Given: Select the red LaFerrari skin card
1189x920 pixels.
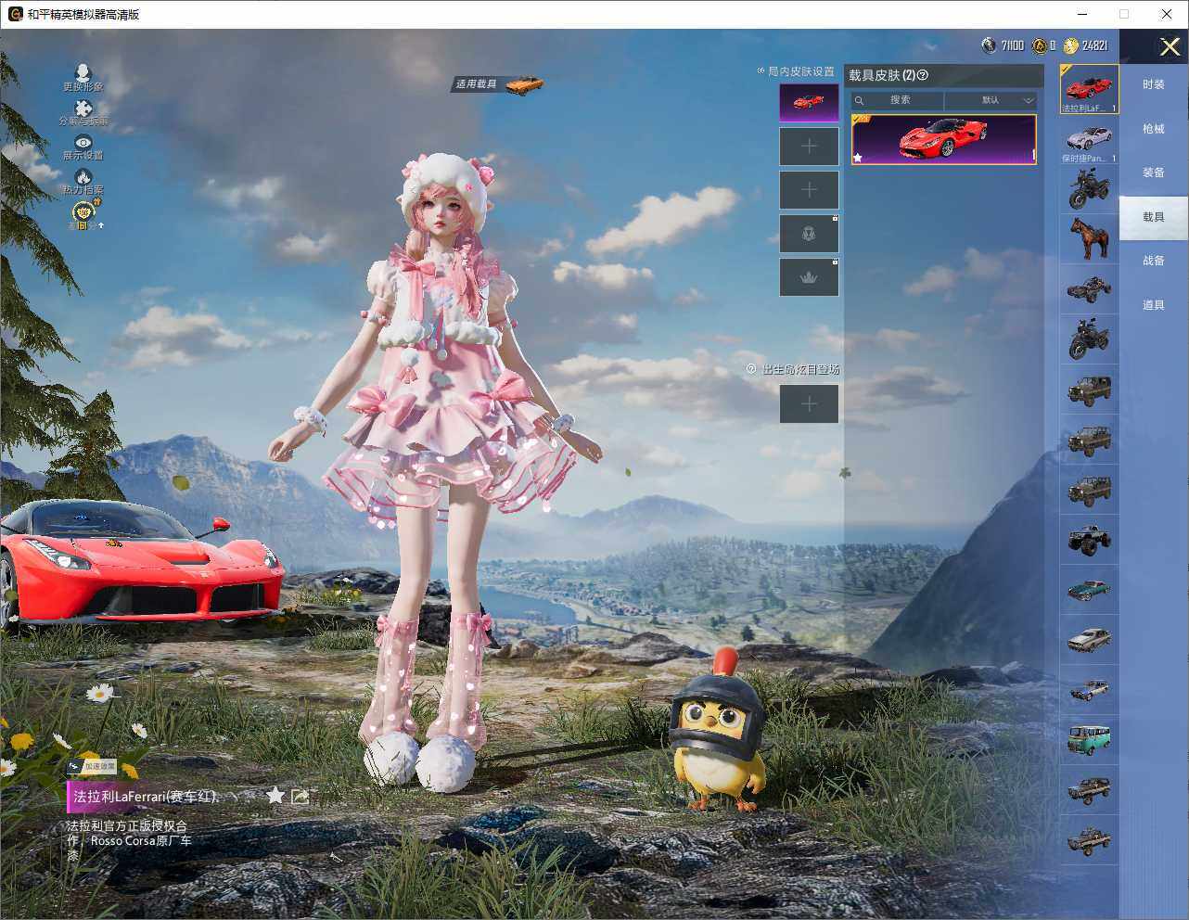Looking at the screenshot, I should pyautogui.click(x=943, y=140).
